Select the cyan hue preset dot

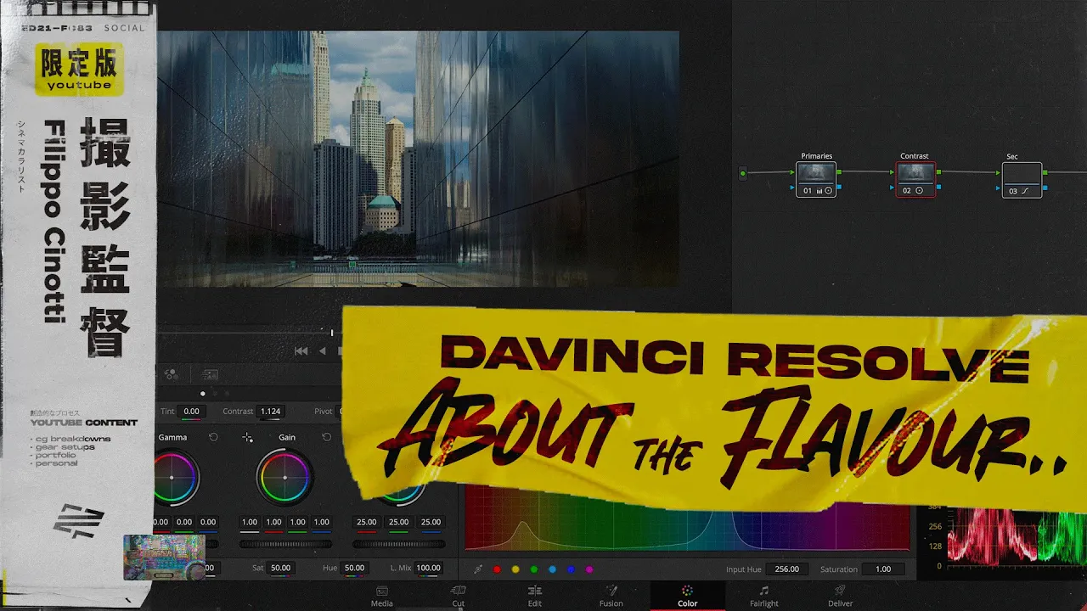click(x=552, y=569)
